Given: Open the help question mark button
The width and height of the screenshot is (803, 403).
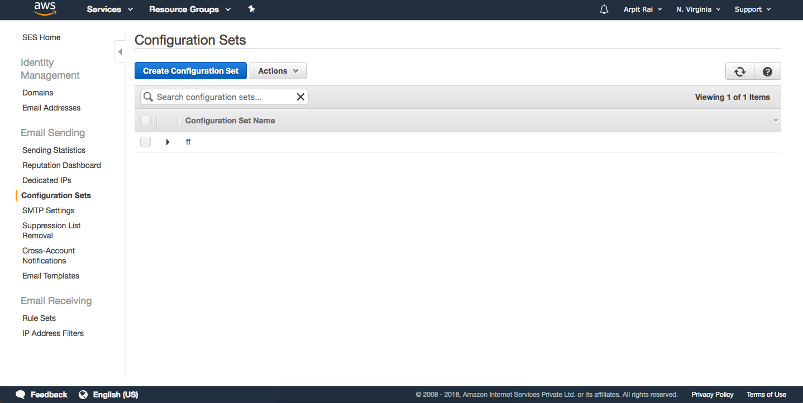Looking at the screenshot, I should (767, 71).
